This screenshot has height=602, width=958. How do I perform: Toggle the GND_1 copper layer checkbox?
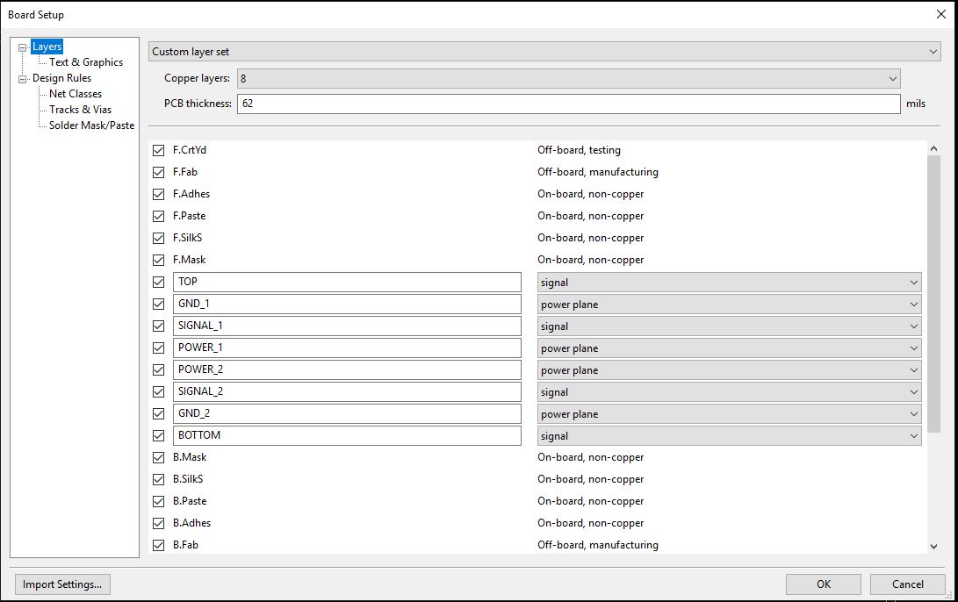point(159,304)
